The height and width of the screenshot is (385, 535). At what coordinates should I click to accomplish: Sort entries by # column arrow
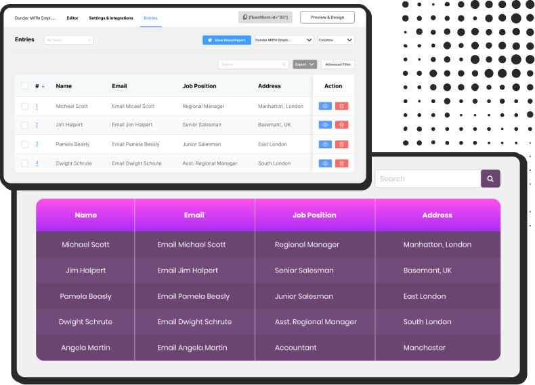43,87
